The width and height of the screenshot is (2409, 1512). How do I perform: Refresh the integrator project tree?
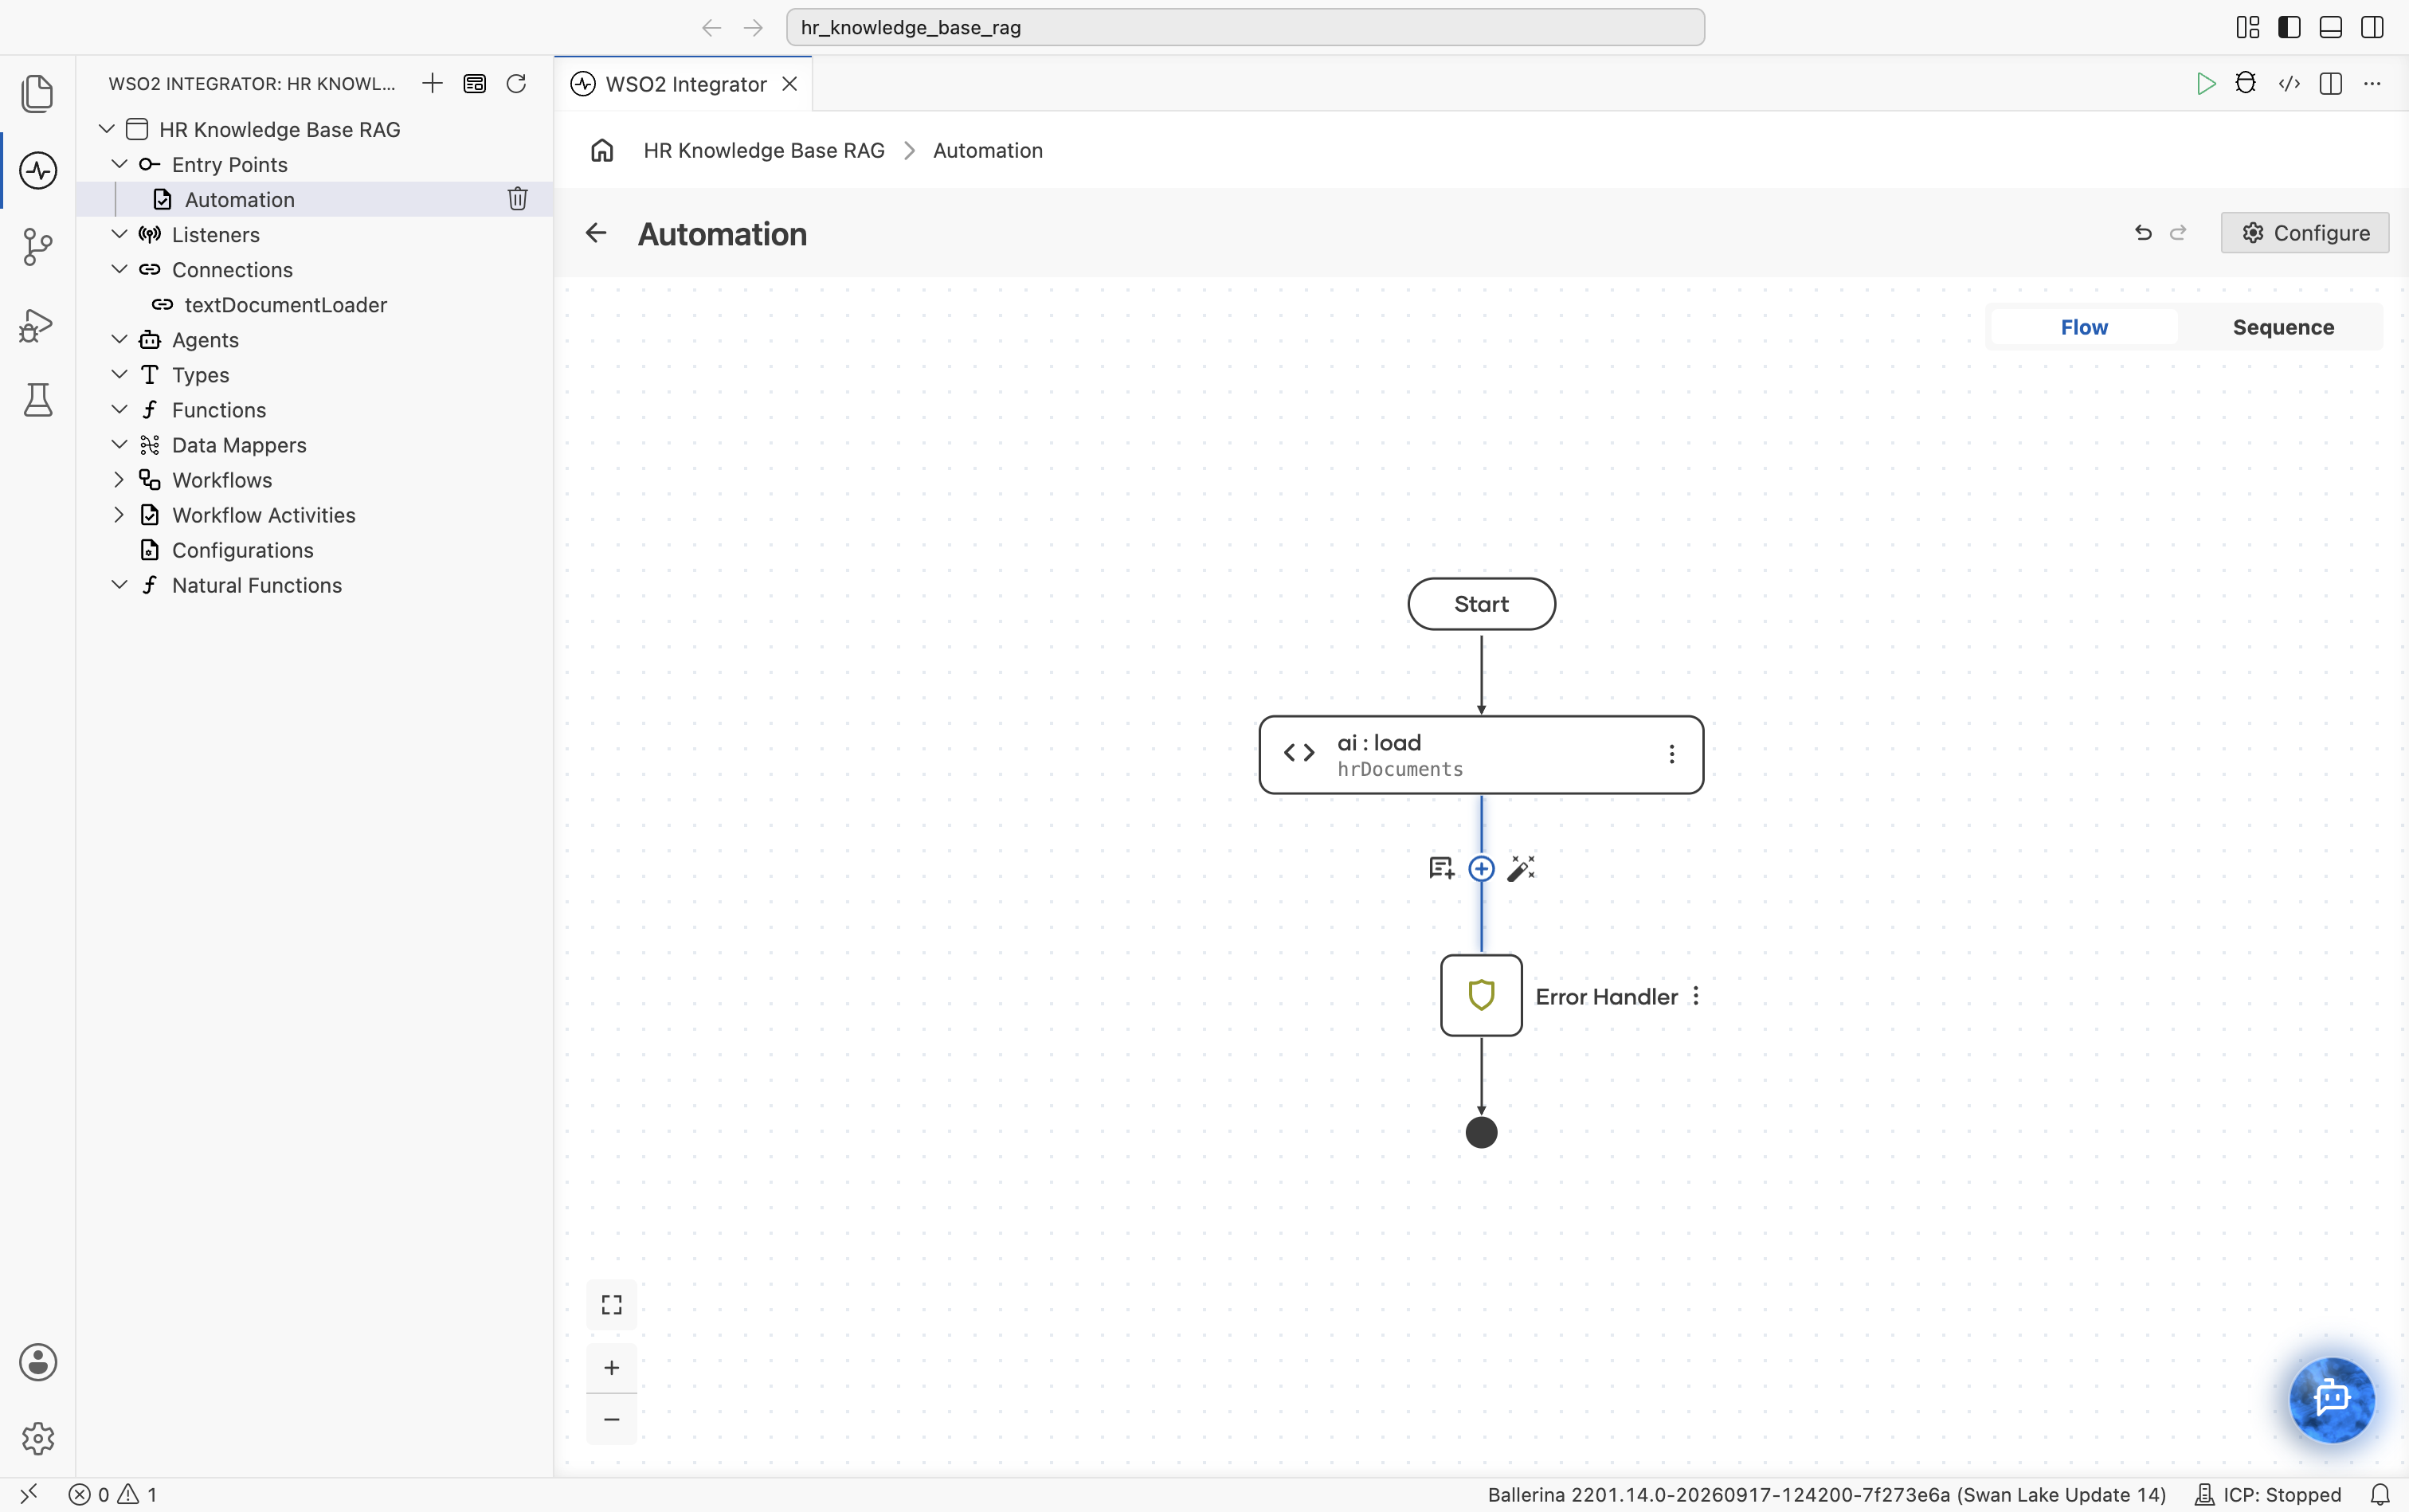click(516, 83)
